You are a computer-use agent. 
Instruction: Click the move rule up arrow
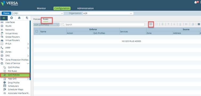point(169,24)
